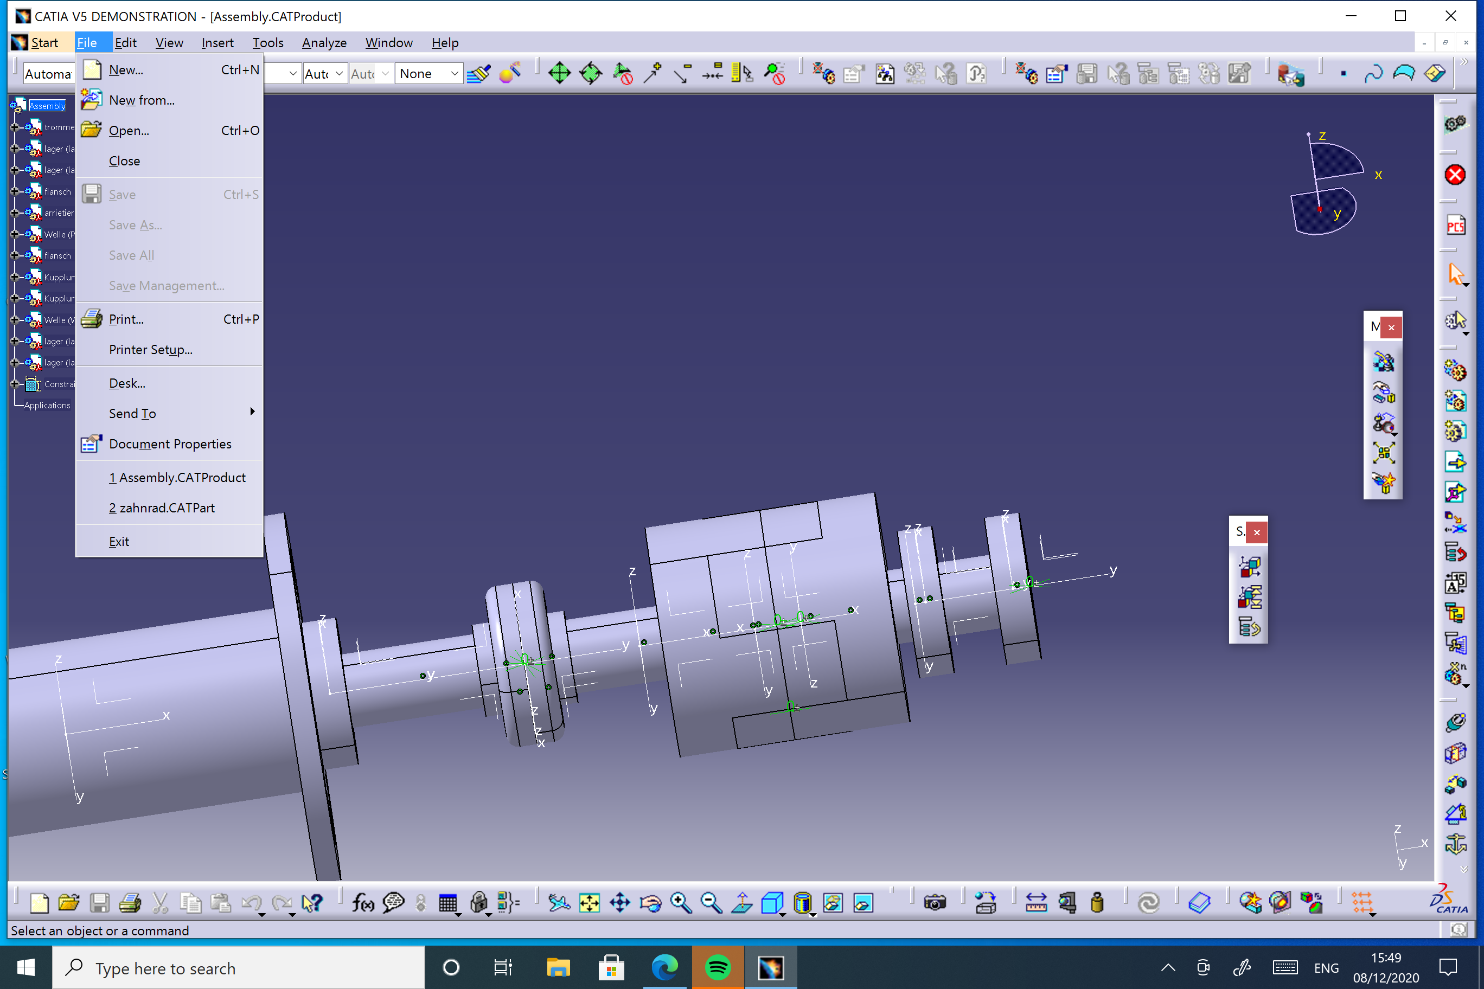This screenshot has width=1484, height=989.
Task: Click the Zoom Out magnifier icon
Action: tap(712, 903)
